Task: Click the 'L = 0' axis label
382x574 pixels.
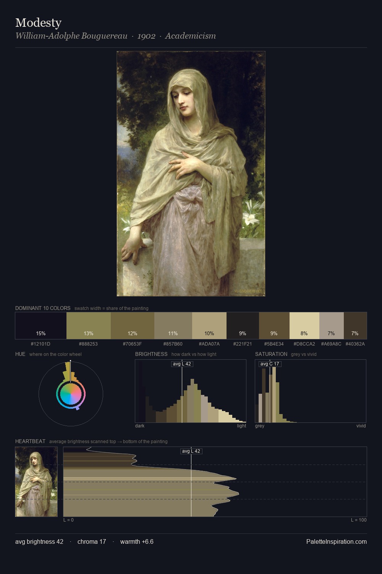Action: click(x=69, y=520)
